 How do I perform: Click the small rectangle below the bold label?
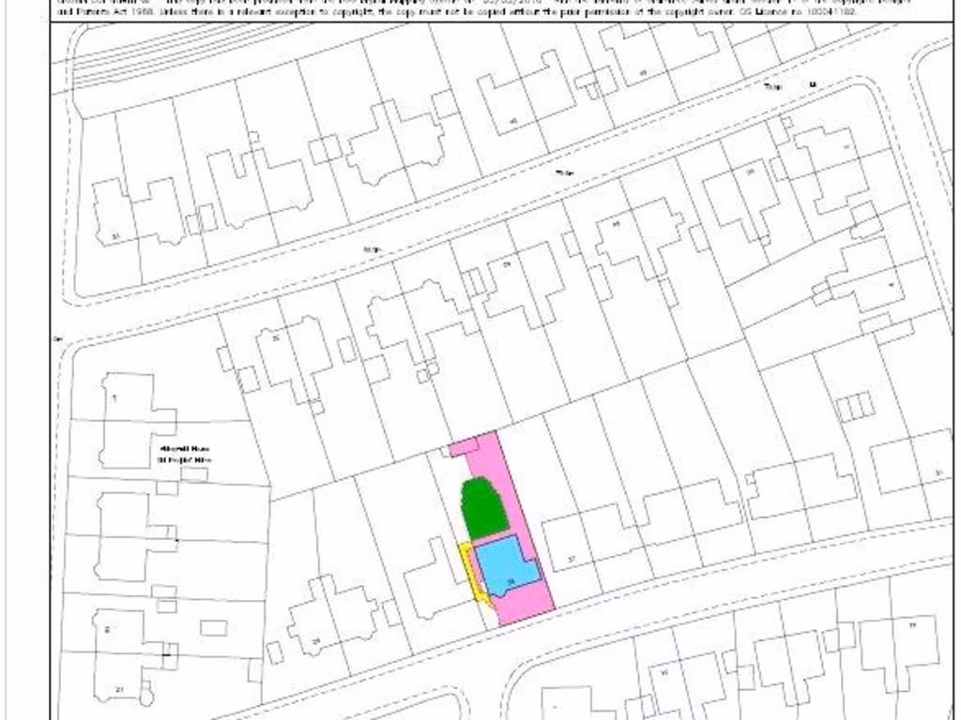[x=194, y=475]
